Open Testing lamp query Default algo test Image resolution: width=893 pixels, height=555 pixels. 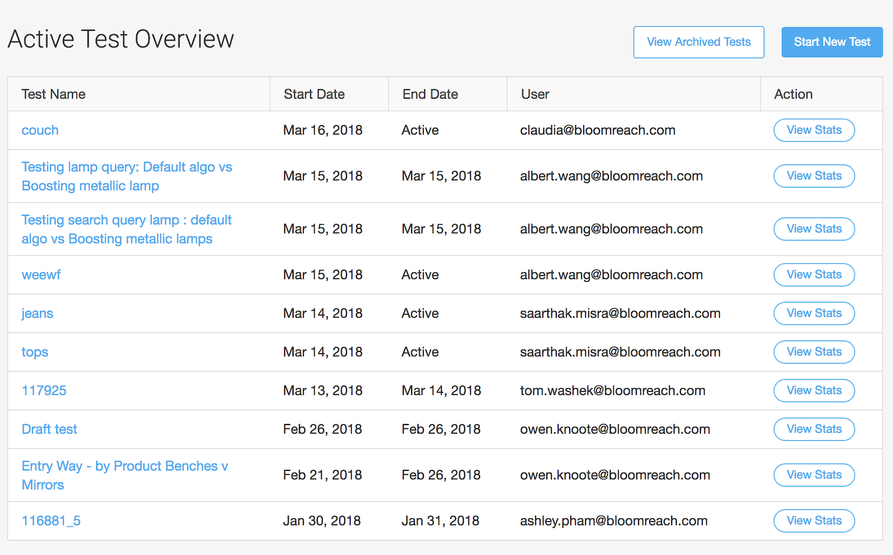click(127, 176)
